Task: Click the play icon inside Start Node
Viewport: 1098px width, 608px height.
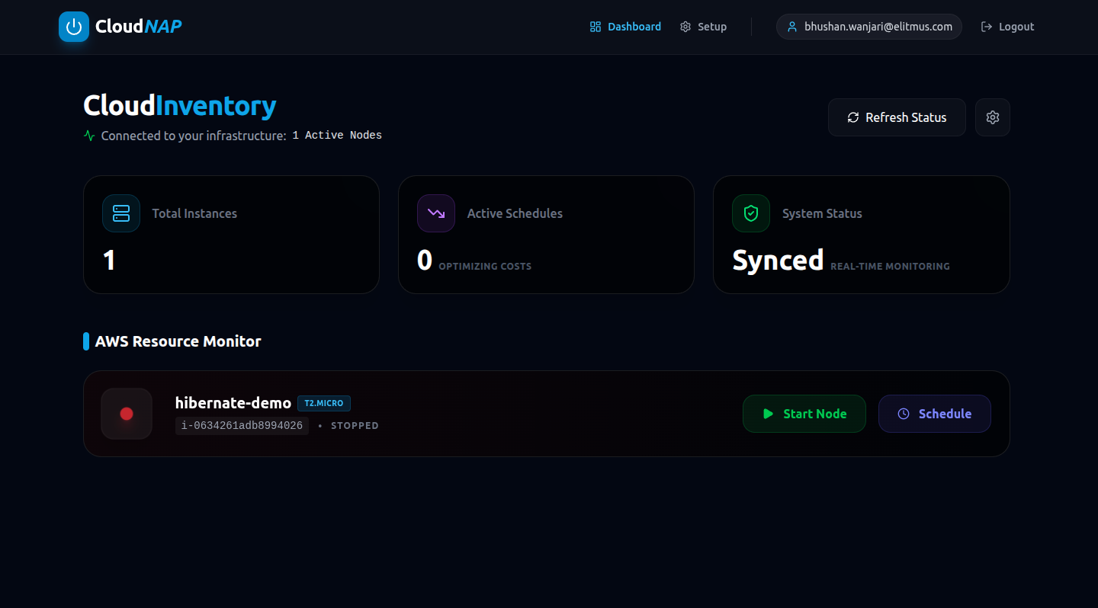Action: (768, 414)
